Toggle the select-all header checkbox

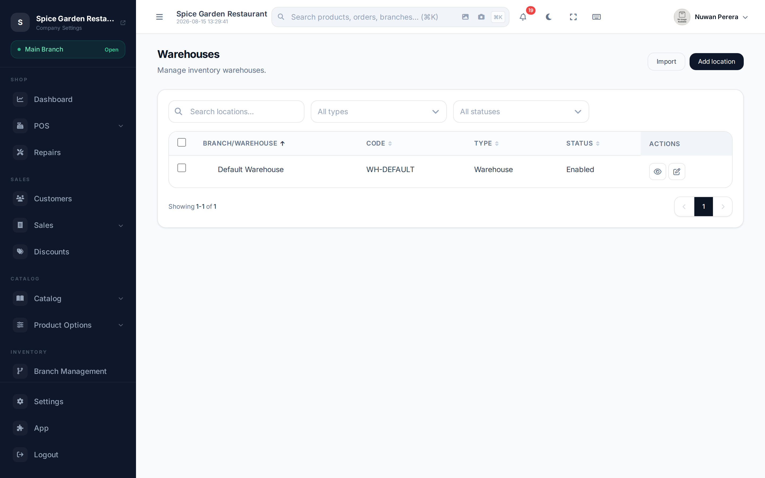[182, 143]
